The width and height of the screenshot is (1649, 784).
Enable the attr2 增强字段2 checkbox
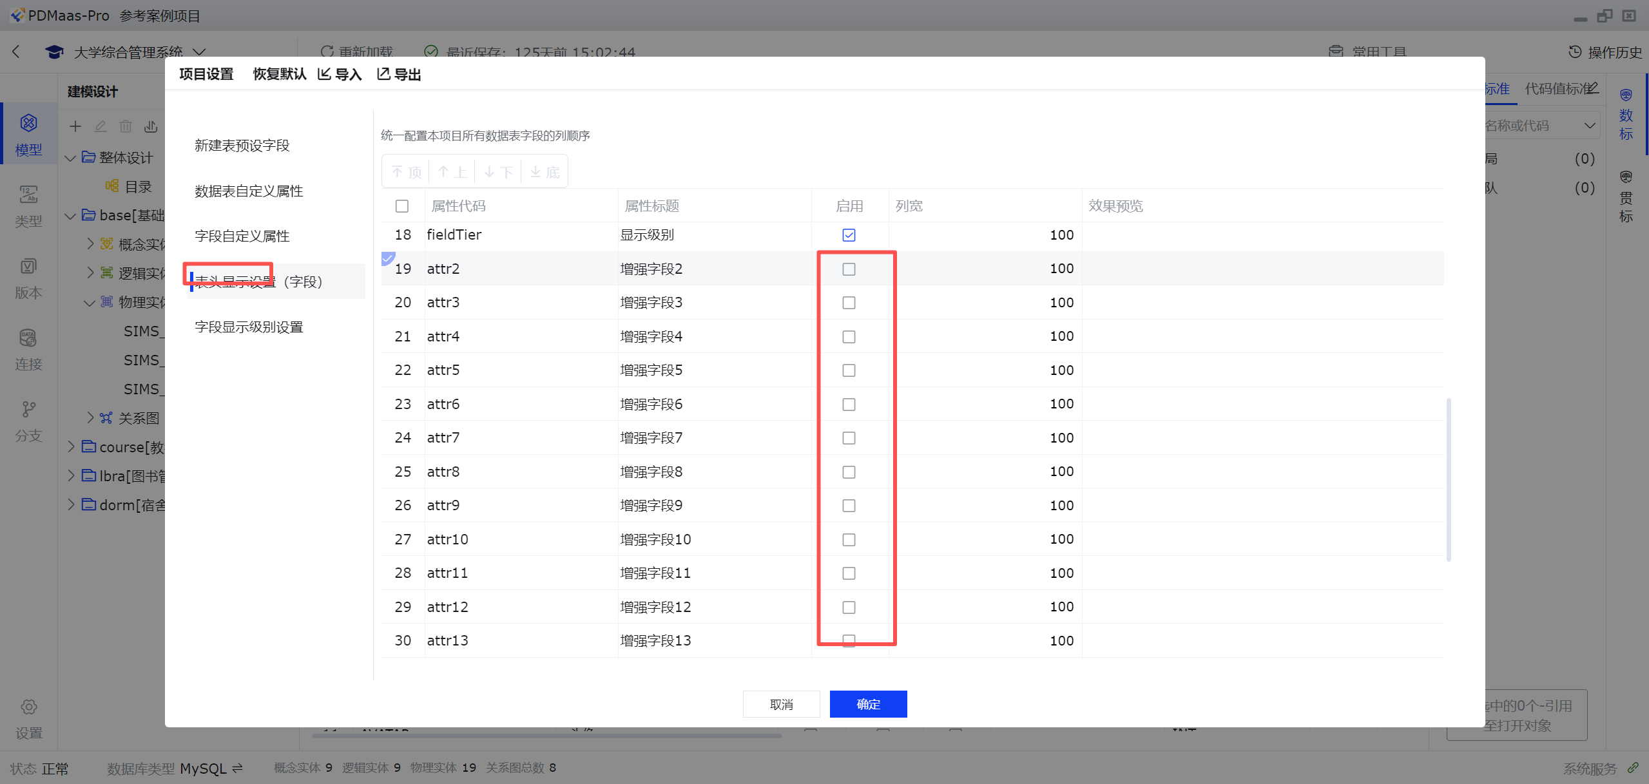pos(849,269)
